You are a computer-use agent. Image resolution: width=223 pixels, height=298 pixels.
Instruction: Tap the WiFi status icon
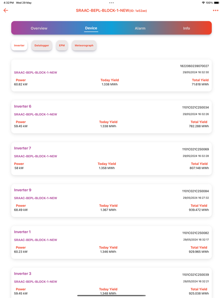[203, 3]
